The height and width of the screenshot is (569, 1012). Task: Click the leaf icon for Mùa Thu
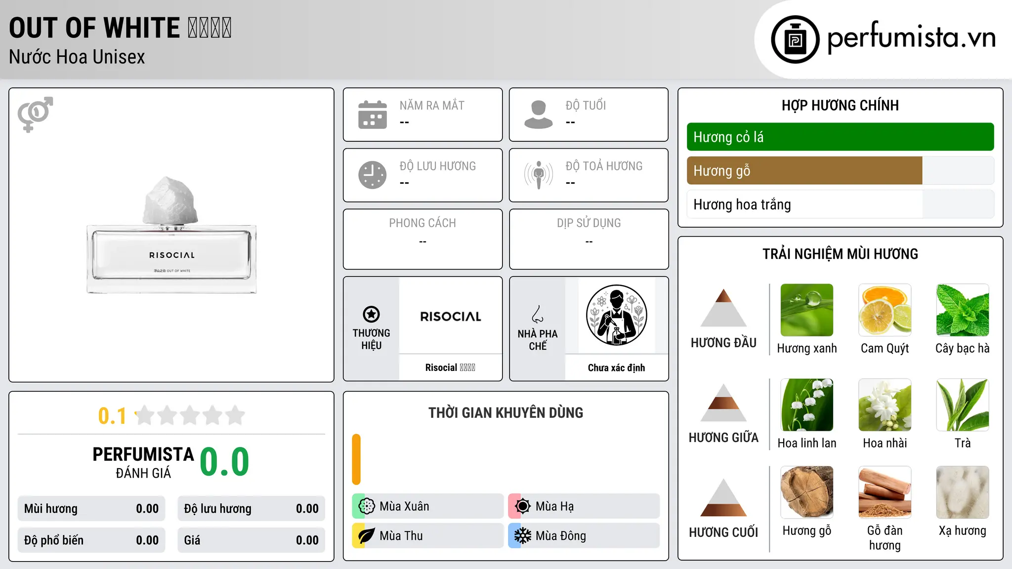[366, 536]
